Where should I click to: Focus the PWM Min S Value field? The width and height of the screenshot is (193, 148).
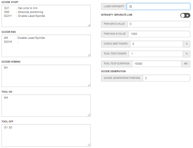click(x=159, y=24)
